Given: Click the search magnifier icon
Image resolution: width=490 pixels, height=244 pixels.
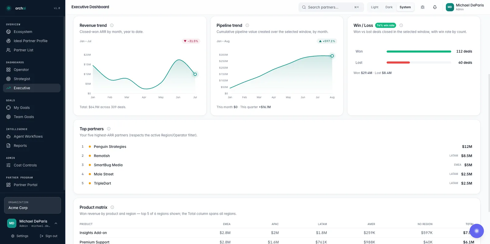Looking at the screenshot, I should (304, 7).
